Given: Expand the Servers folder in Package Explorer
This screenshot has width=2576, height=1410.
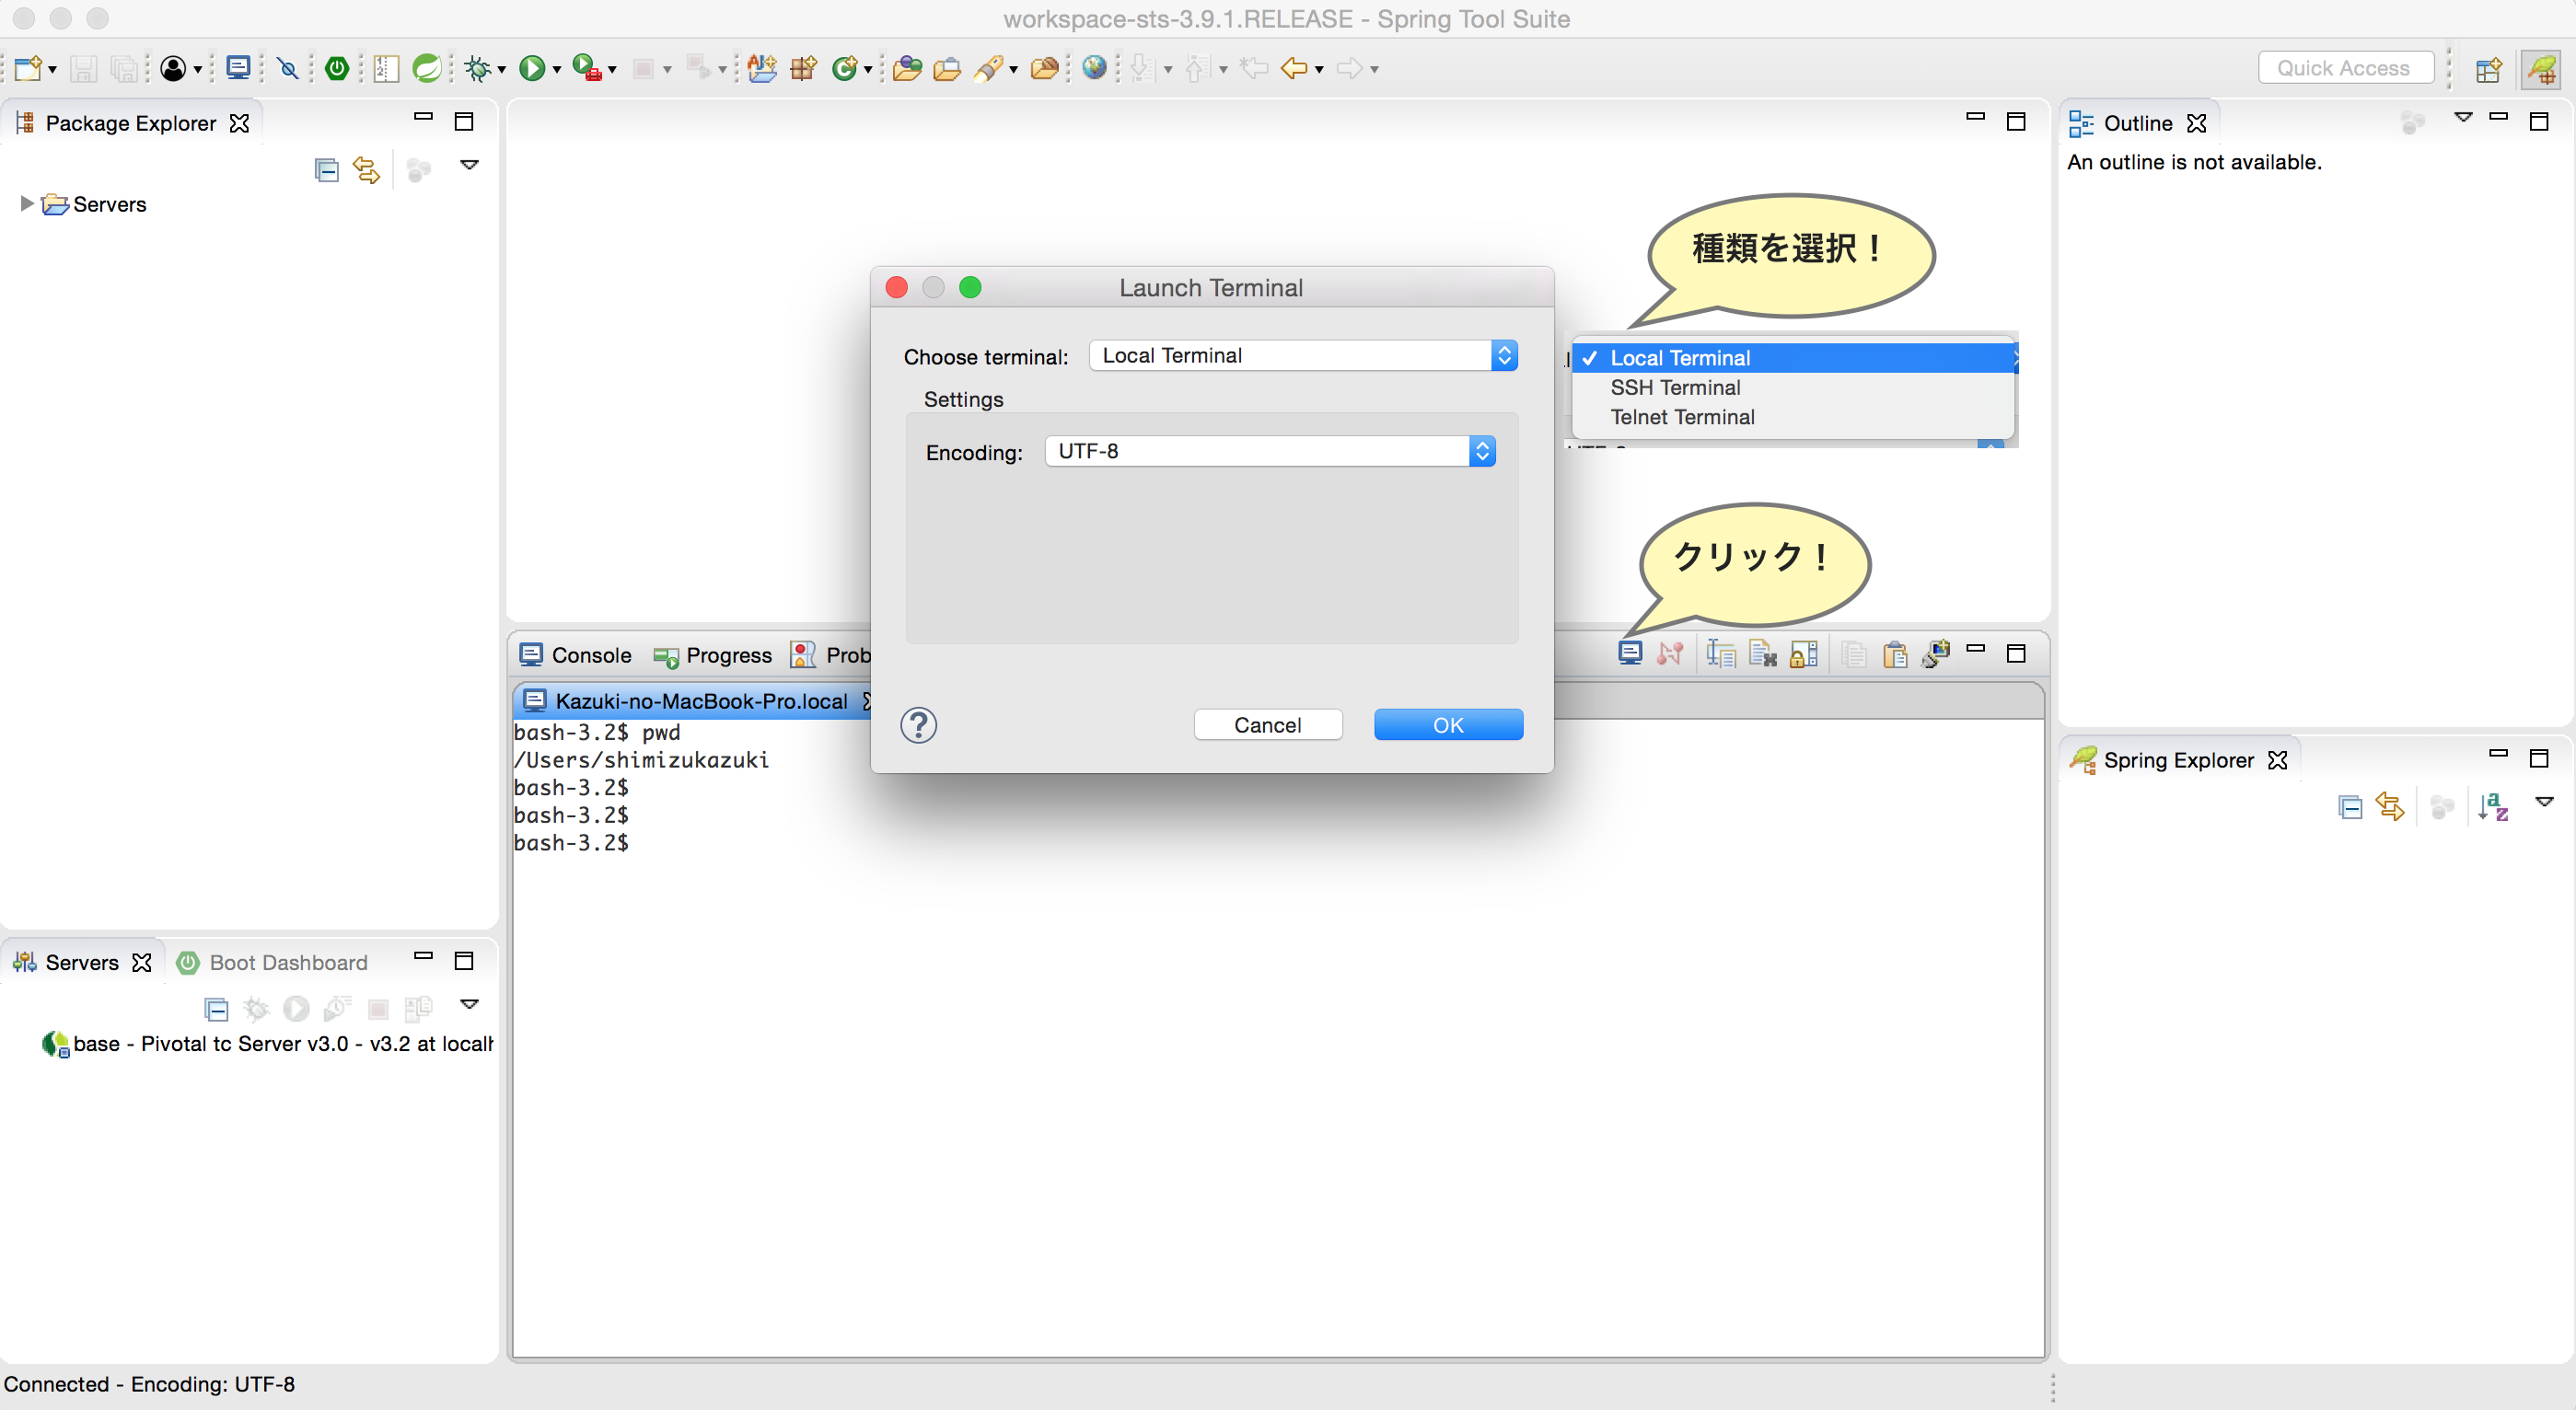Looking at the screenshot, I should (25, 204).
